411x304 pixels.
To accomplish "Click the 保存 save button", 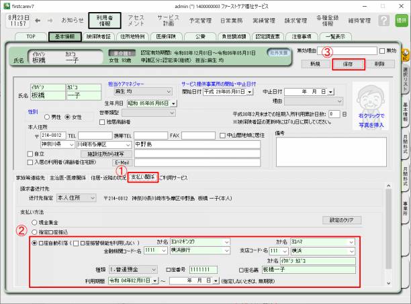I will pyautogui.click(x=348, y=64).
